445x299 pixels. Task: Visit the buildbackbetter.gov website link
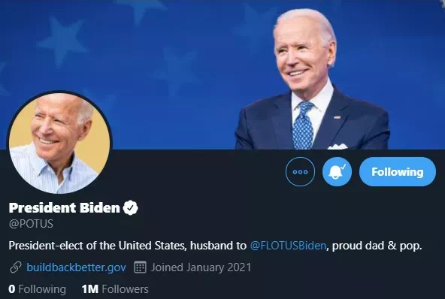click(x=76, y=267)
